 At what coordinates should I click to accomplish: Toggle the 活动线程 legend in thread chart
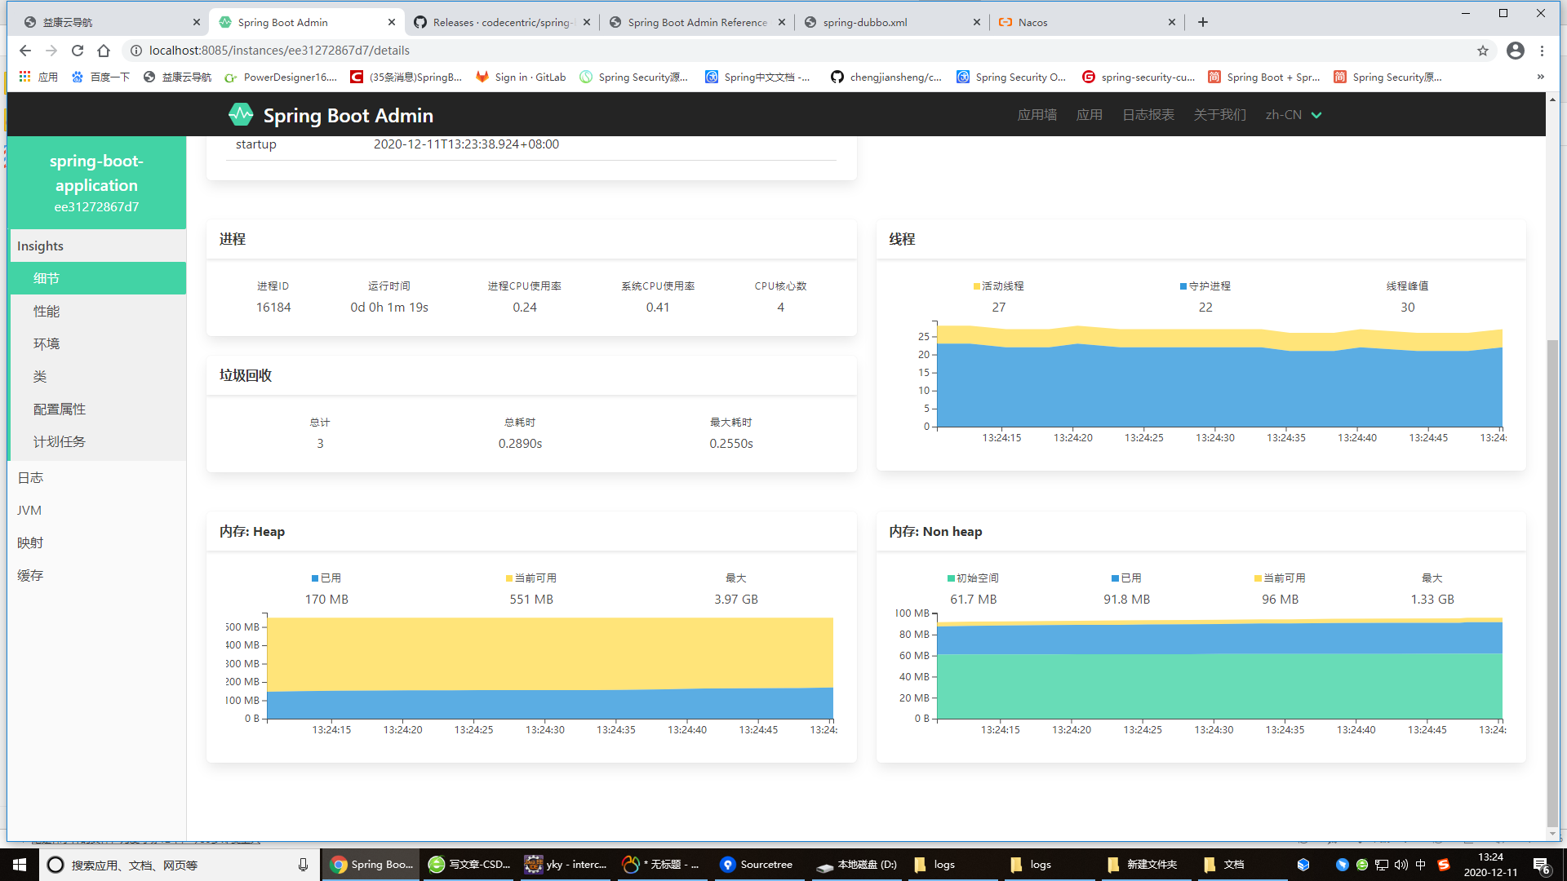tap(998, 286)
